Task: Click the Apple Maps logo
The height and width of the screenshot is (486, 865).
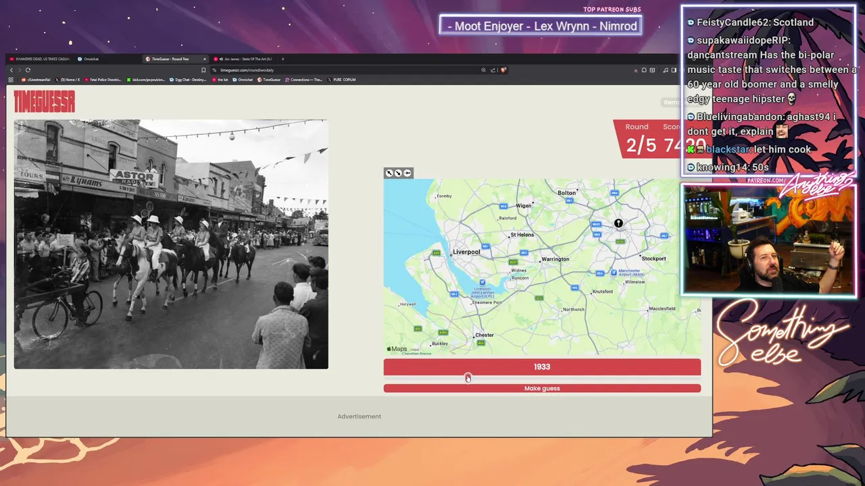Action: coord(397,349)
